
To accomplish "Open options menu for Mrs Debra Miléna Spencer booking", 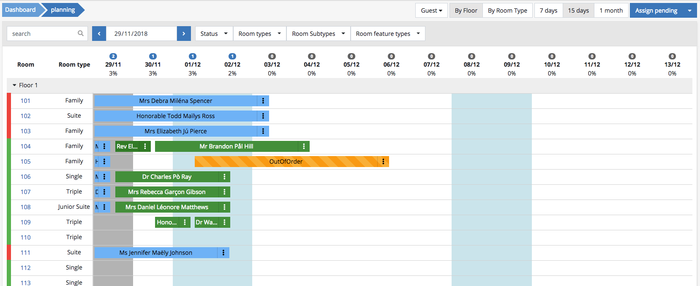I will [263, 101].
